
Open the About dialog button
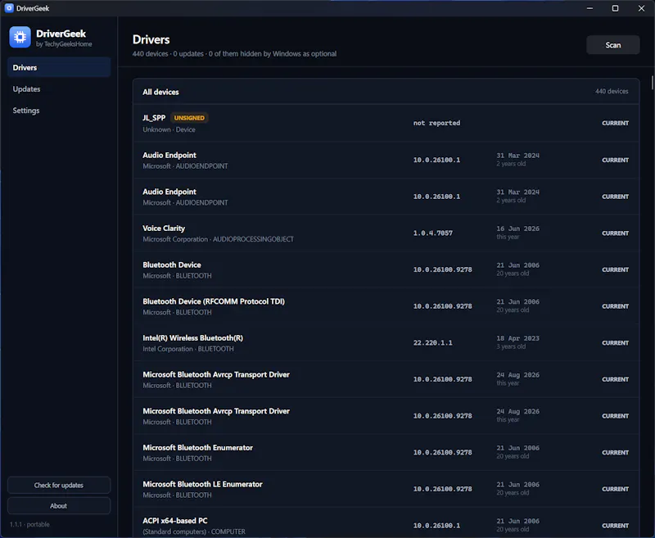pyautogui.click(x=59, y=506)
